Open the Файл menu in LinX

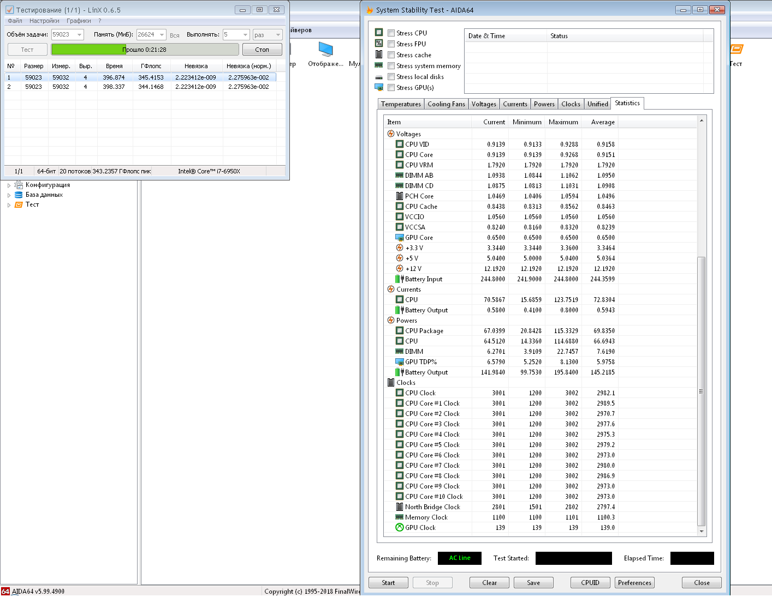pyautogui.click(x=15, y=21)
